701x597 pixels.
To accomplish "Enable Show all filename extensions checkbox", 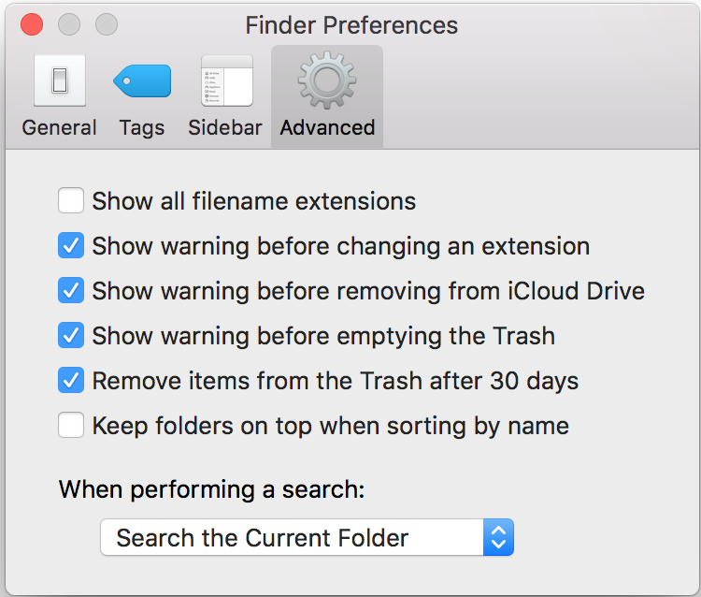I will point(71,201).
